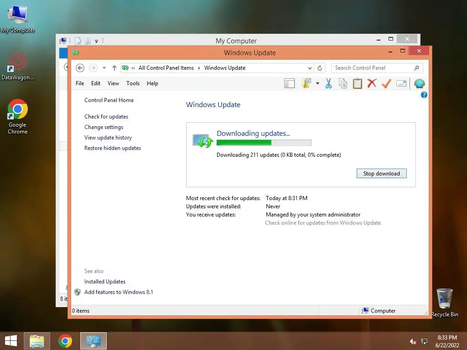Open the Edit menu
Image resolution: width=467 pixels, height=350 pixels.
(96, 83)
